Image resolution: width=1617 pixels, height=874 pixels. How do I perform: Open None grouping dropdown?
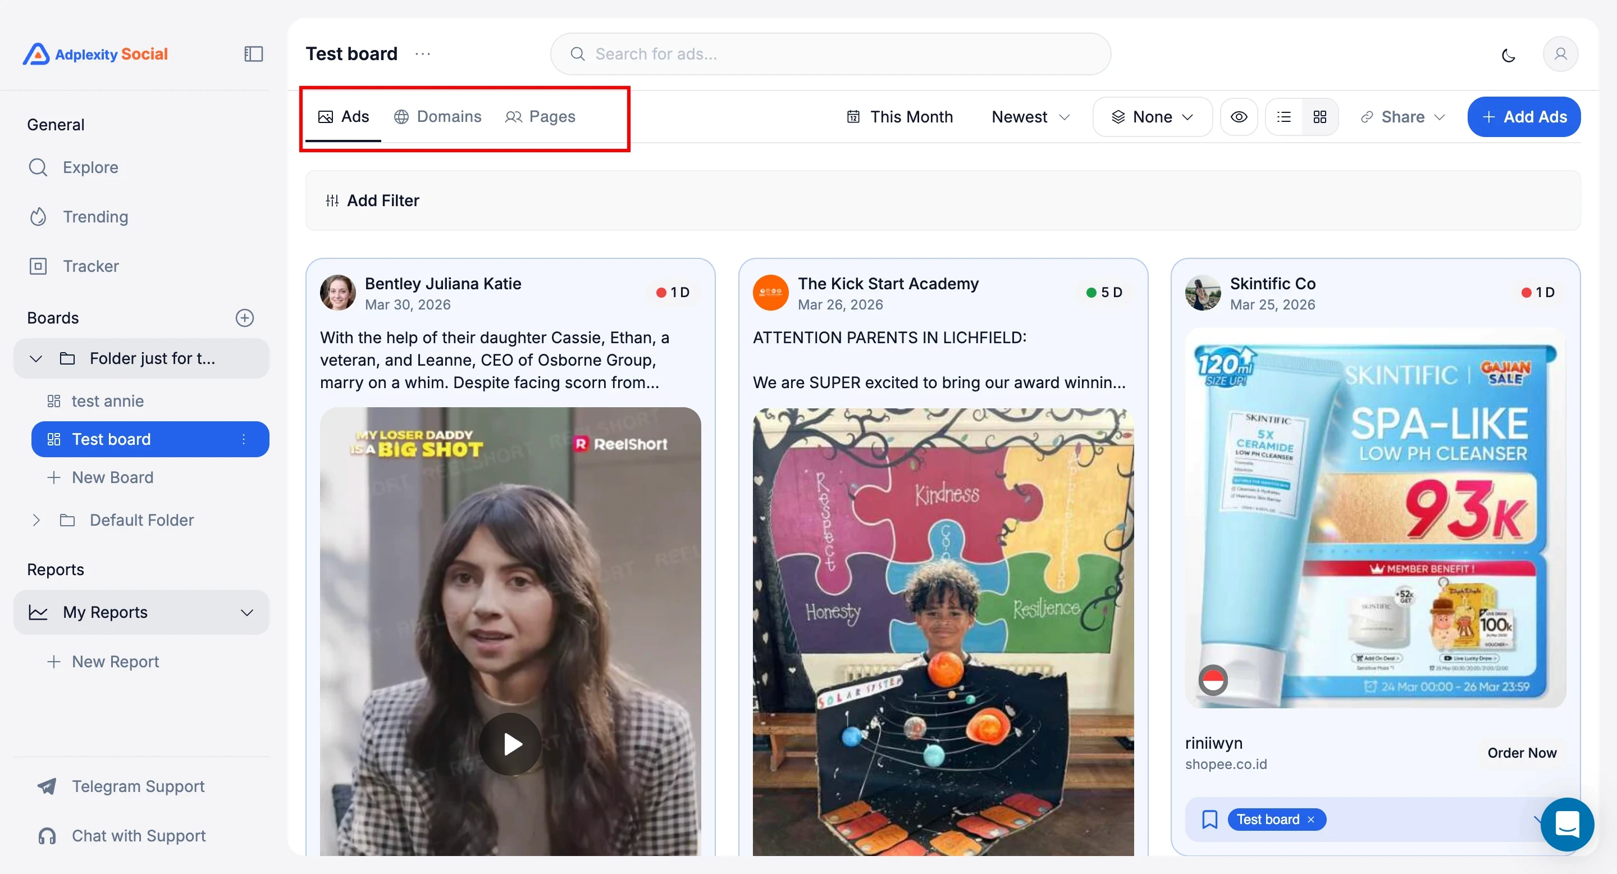point(1152,117)
